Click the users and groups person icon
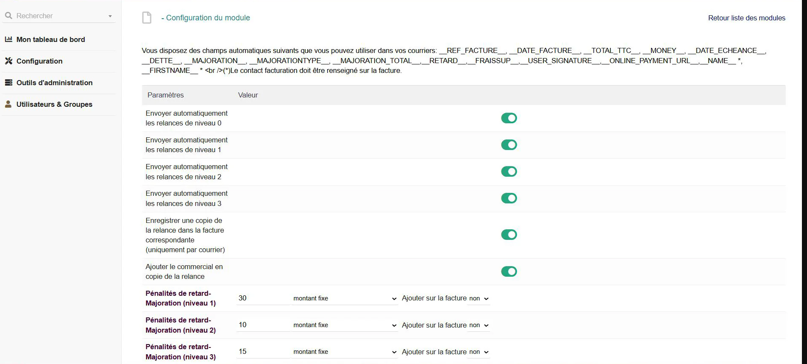This screenshot has width=807, height=364. click(x=8, y=104)
